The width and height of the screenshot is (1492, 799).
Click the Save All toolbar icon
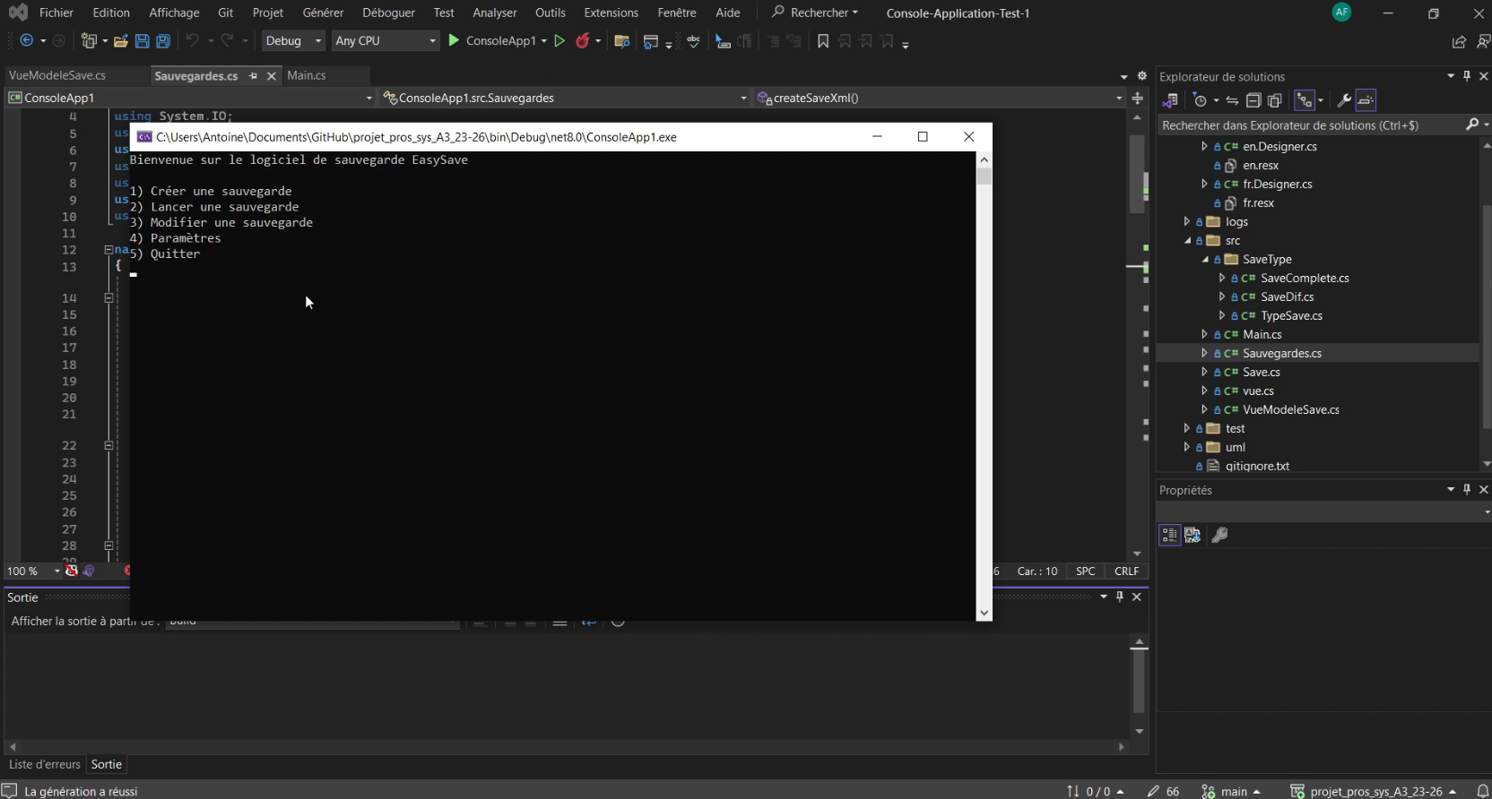coord(163,41)
